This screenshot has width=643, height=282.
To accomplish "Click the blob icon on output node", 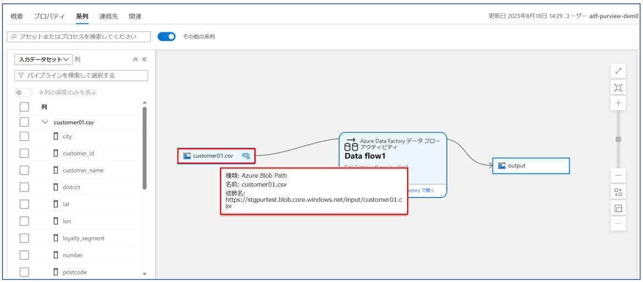I will pos(501,166).
